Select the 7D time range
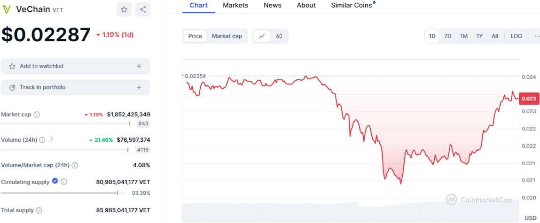540x223 pixels. click(x=448, y=36)
